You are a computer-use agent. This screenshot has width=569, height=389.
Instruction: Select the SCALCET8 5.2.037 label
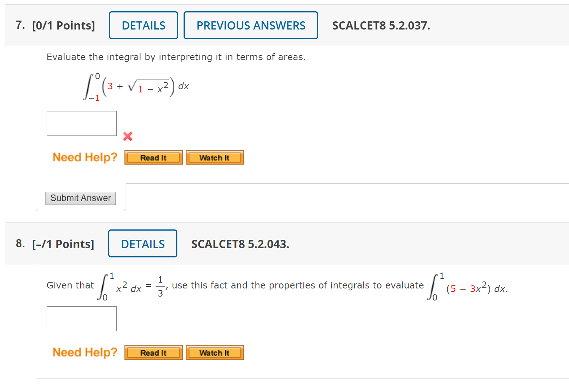tap(381, 25)
